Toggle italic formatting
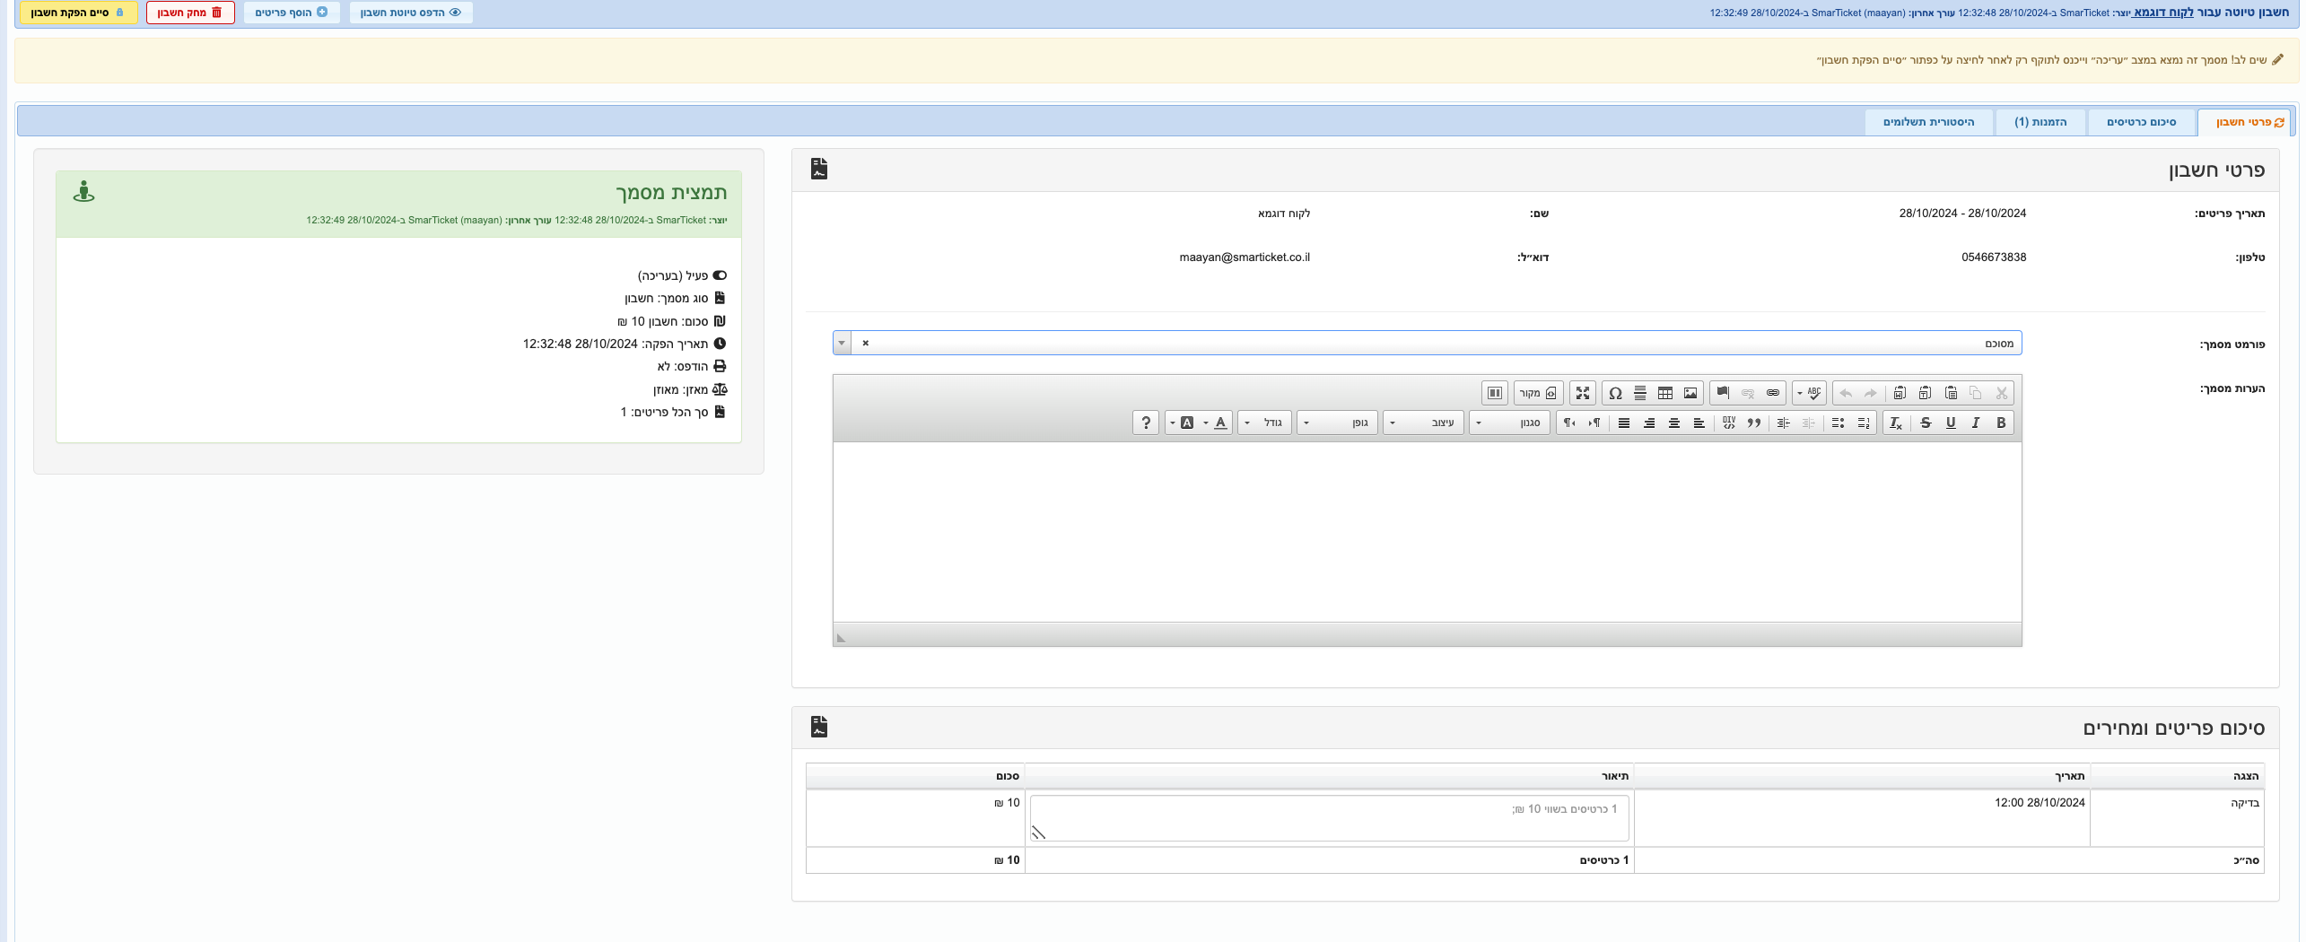 tap(1975, 423)
